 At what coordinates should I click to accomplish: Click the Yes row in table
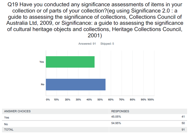coord(94,117)
